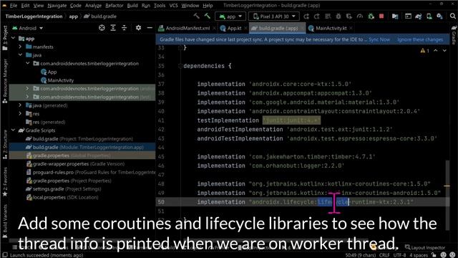Screen dimensions: 458x258
Task: Go to previous highlighted error arrow
Action: [436, 51]
